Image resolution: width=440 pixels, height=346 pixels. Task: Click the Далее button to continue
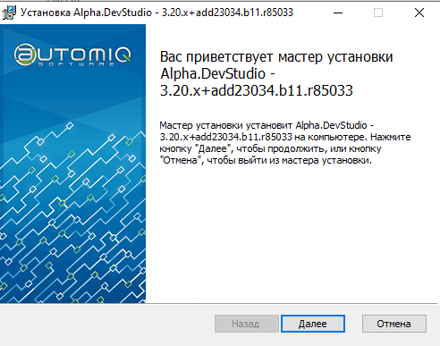pos(313,324)
